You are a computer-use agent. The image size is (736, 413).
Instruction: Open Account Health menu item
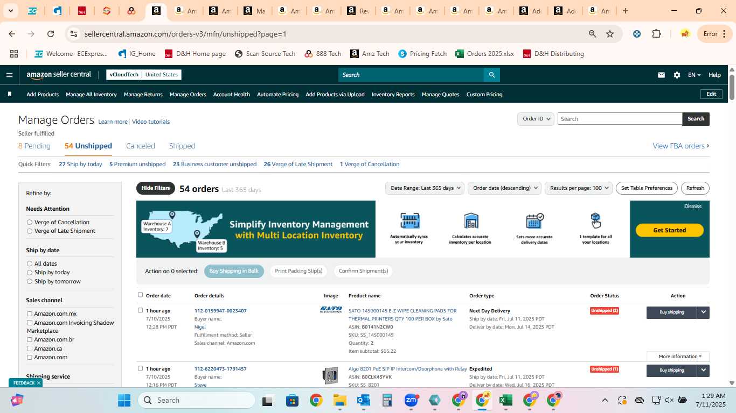232,95
